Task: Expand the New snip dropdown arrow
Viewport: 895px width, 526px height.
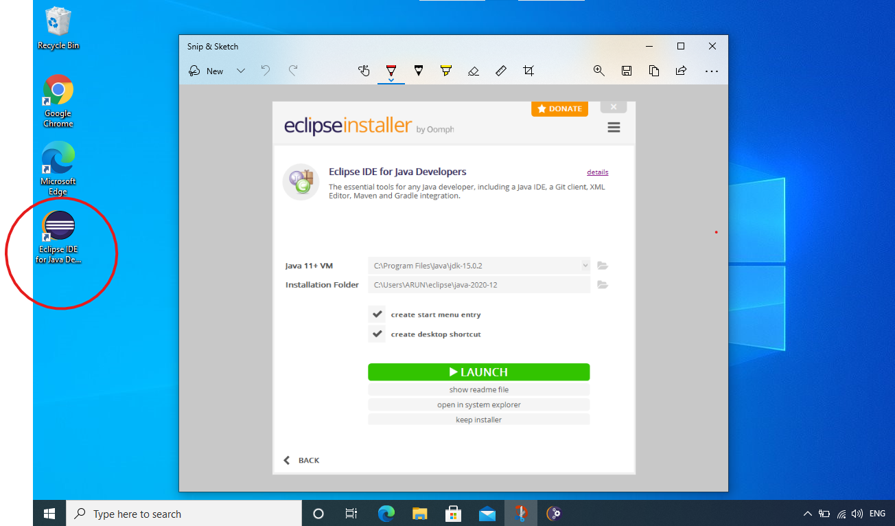Action: click(x=240, y=70)
